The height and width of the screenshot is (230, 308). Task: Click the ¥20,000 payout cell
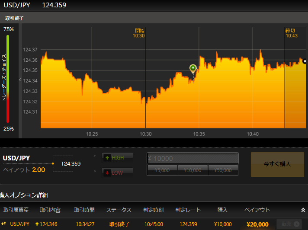[257, 224]
